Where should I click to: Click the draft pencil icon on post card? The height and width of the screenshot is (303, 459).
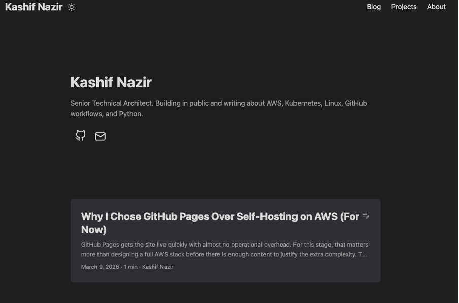[x=366, y=216]
